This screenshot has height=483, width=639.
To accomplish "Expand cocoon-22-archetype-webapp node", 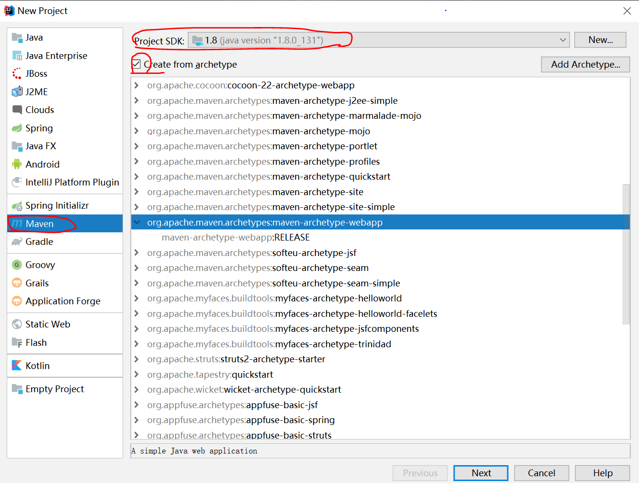I will click(x=137, y=85).
